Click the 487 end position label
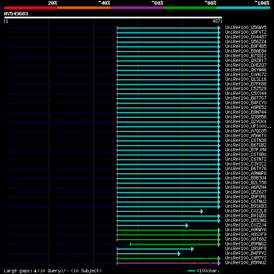 (x=216, y=21)
